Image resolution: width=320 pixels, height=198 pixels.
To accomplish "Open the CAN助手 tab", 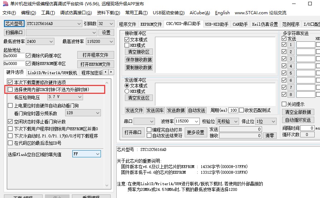I will tap(240, 24).
